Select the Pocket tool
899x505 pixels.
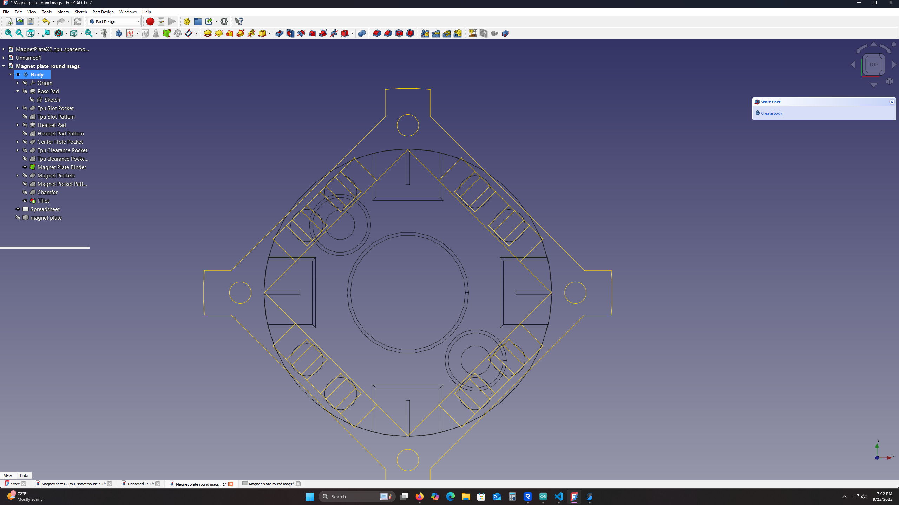(x=280, y=33)
